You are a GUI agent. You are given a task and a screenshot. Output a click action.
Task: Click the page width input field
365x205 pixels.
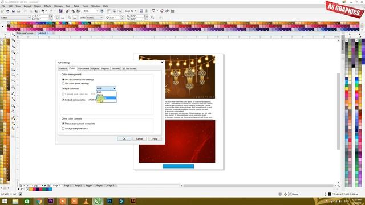pyautogui.click(x=42, y=17)
